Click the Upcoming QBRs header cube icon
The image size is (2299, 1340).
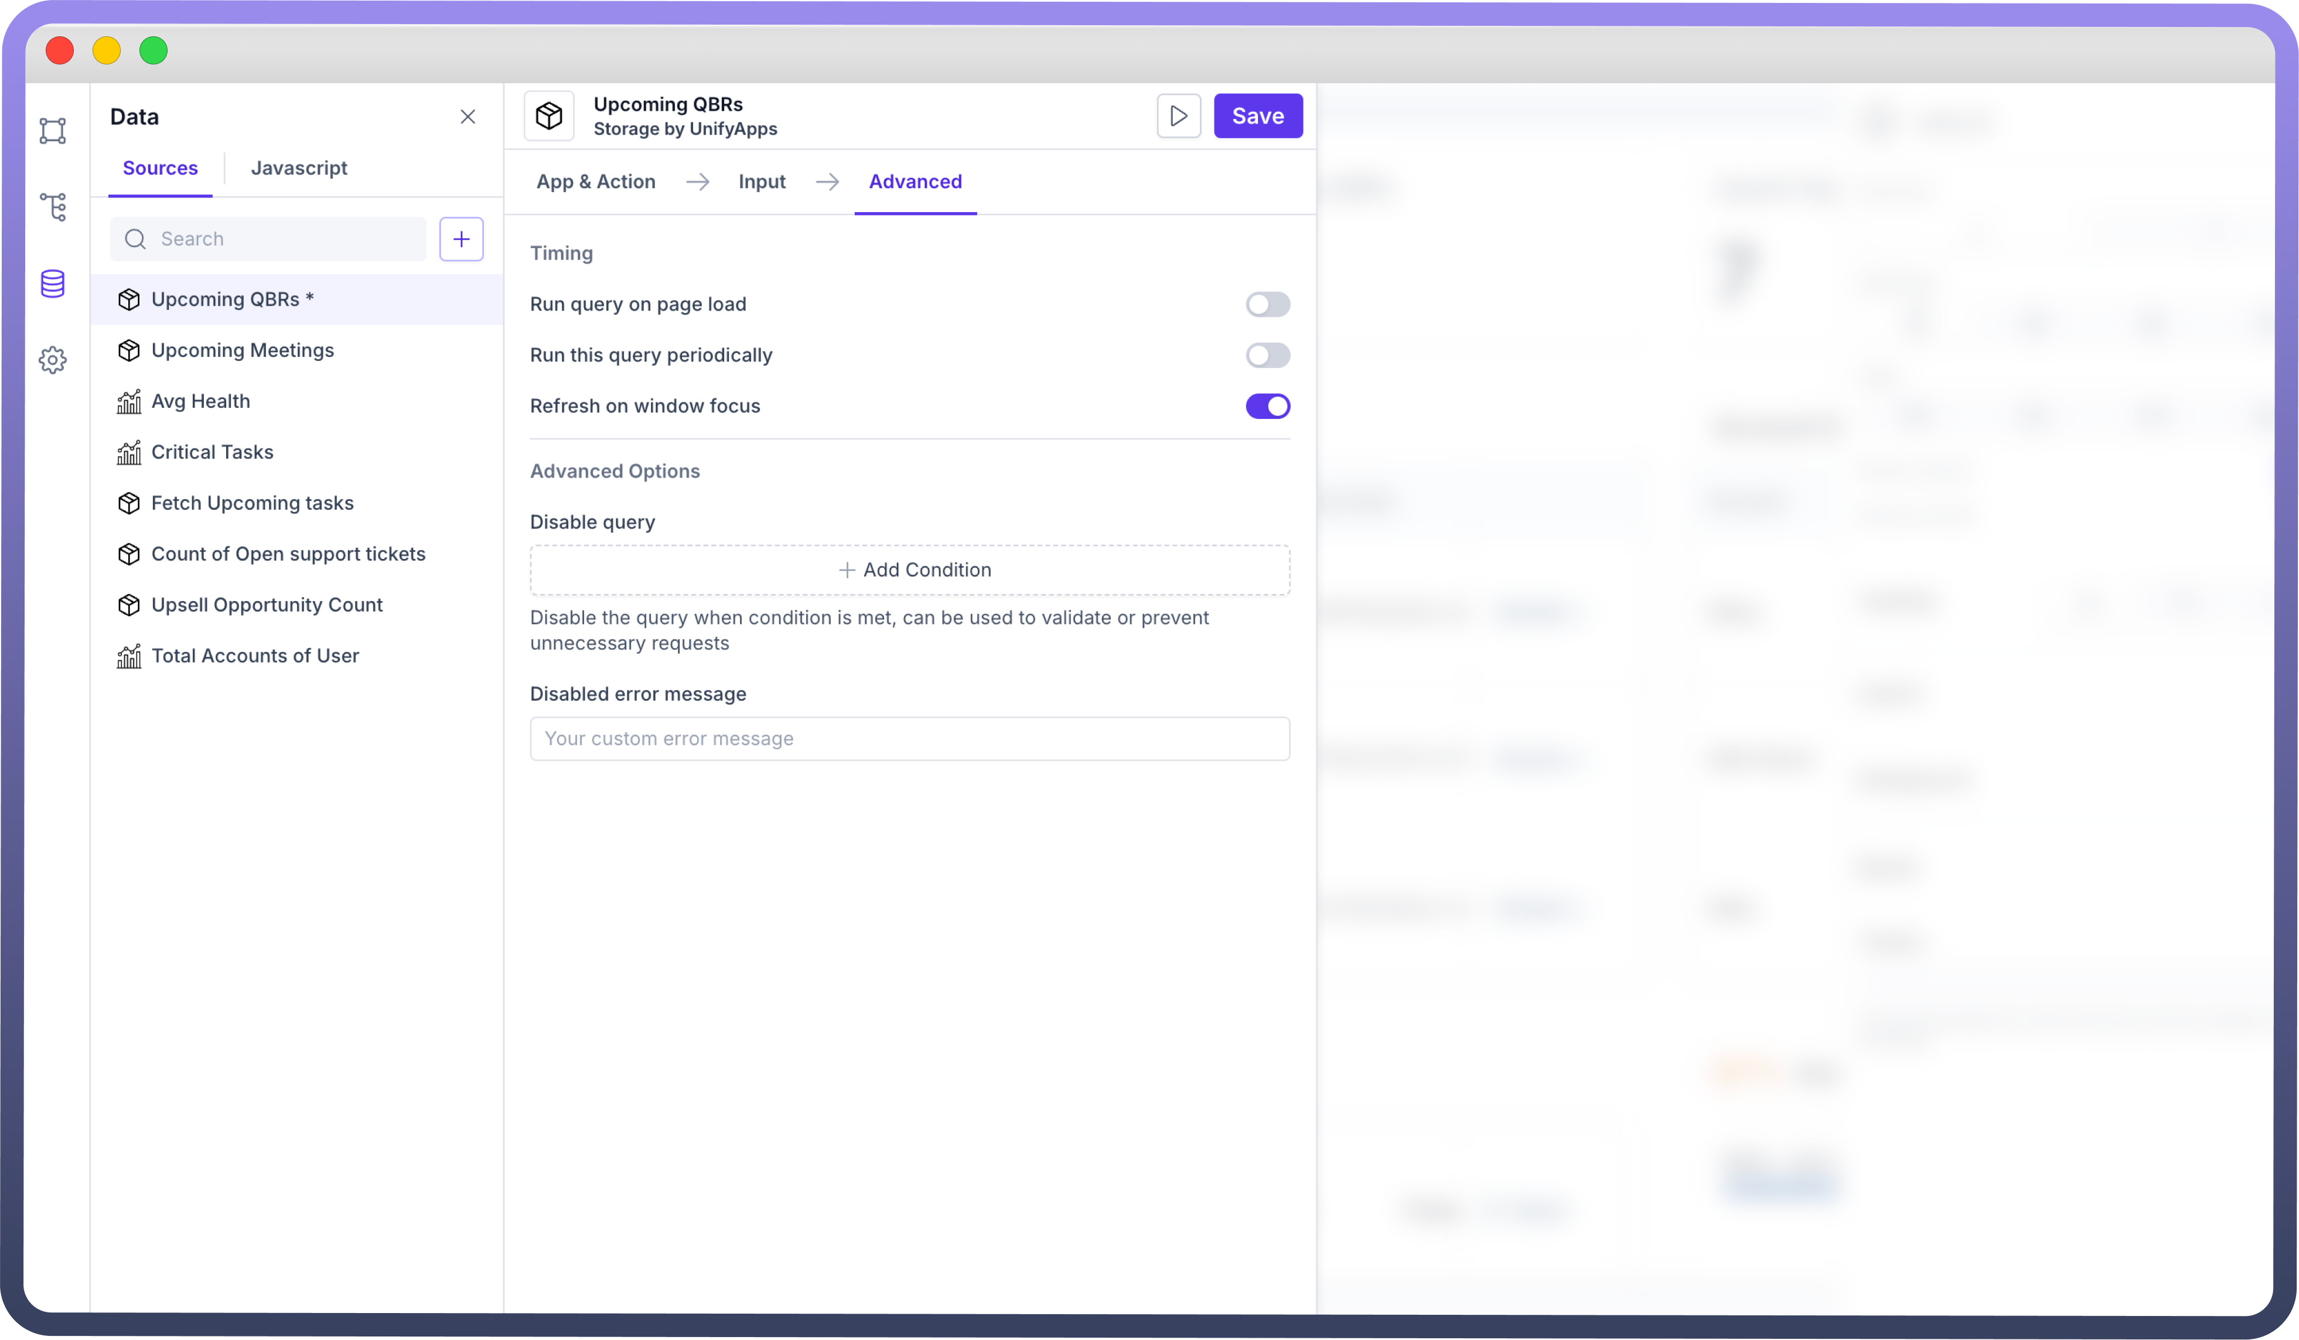[549, 116]
